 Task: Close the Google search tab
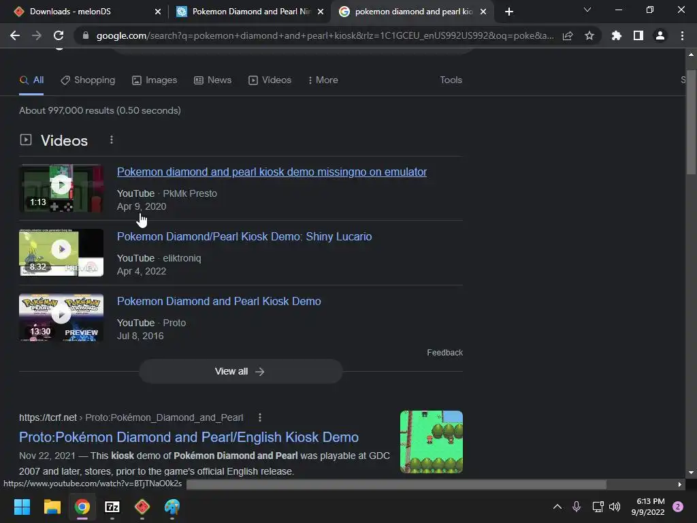tap(483, 12)
